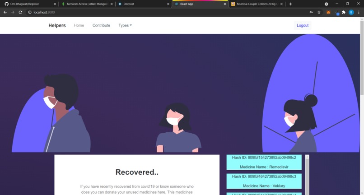
Task: Click the Recovered.. heading
Action: [x=137, y=172]
